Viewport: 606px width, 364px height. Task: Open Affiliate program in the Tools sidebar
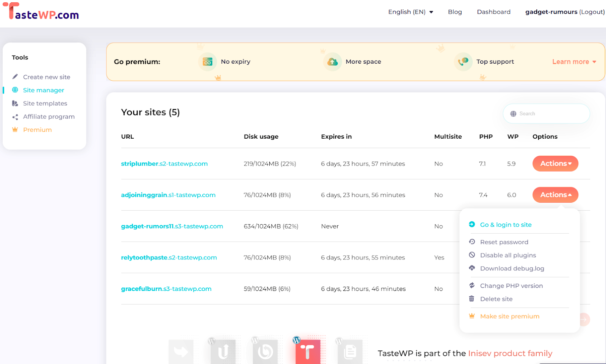[x=49, y=117]
